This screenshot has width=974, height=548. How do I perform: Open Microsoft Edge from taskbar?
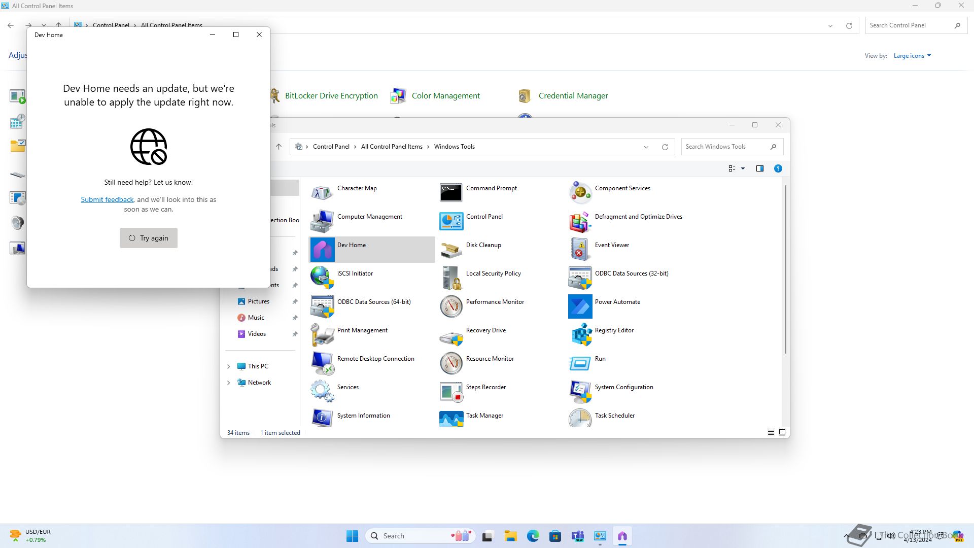pos(533,536)
